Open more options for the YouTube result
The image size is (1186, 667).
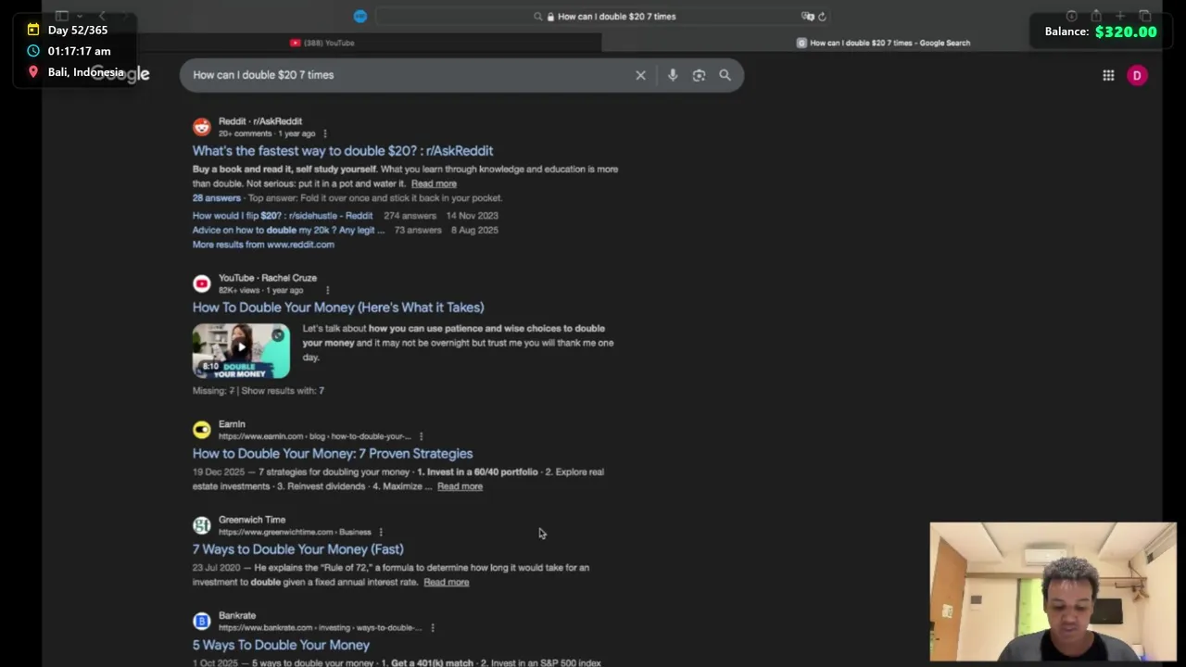pyautogui.click(x=327, y=290)
